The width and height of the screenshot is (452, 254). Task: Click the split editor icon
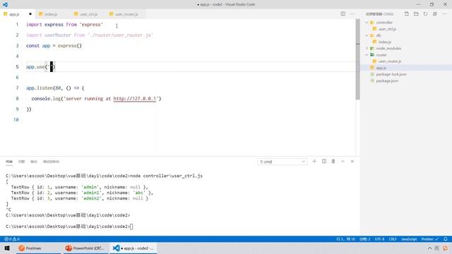click(343, 14)
